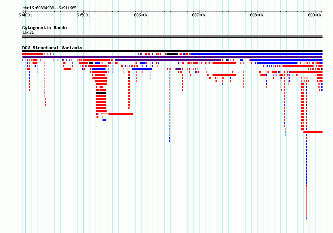This screenshot has height=233, width=333.
Task: Select the long brown thin-line variant
Action: coord(257,69)
